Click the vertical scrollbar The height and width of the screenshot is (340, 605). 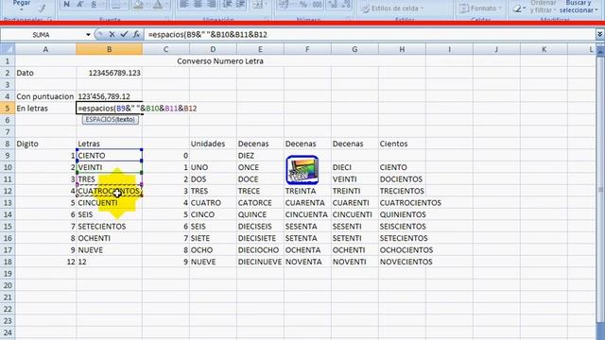tap(600, 189)
